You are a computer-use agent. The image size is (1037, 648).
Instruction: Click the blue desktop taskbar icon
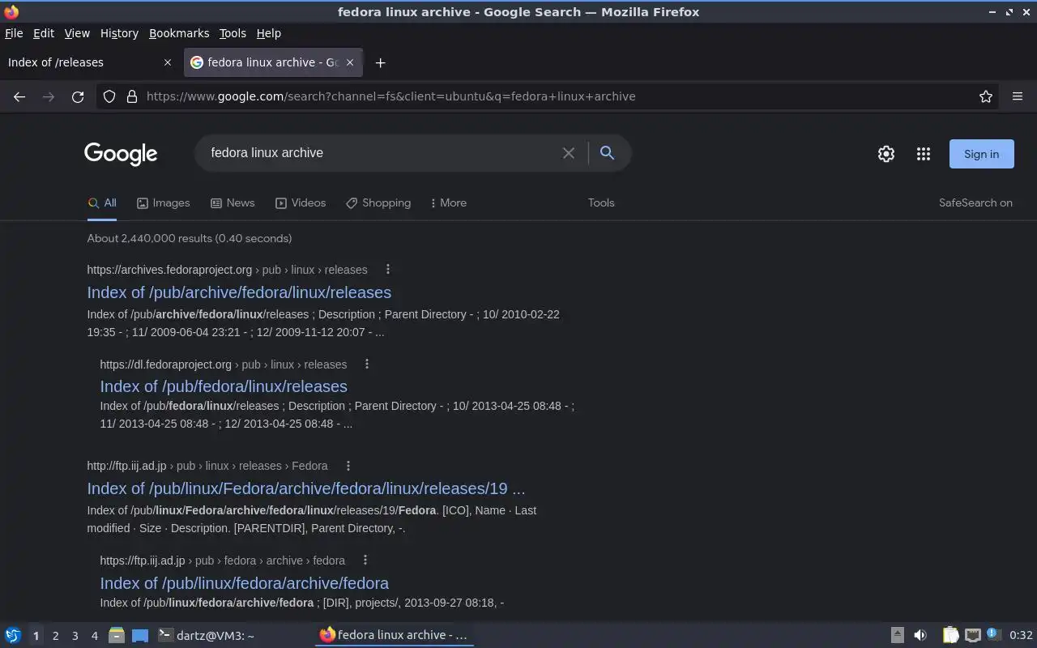click(x=140, y=635)
